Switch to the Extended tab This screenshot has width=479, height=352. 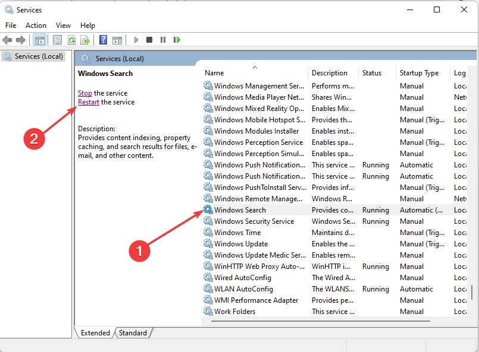tap(95, 333)
